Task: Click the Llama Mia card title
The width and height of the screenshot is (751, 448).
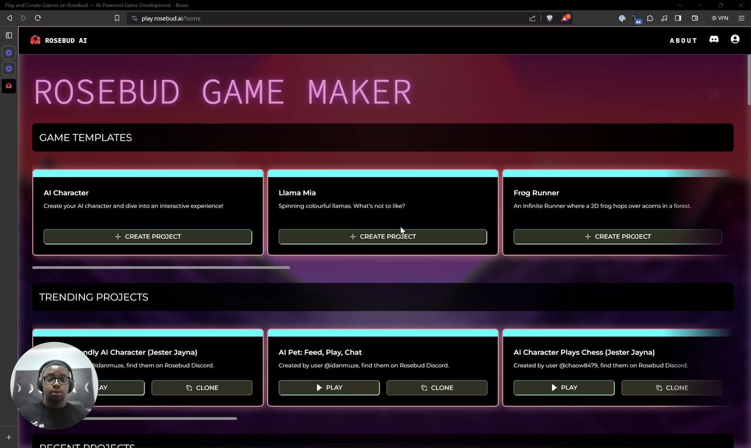Action: pyautogui.click(x=297, y=193)
